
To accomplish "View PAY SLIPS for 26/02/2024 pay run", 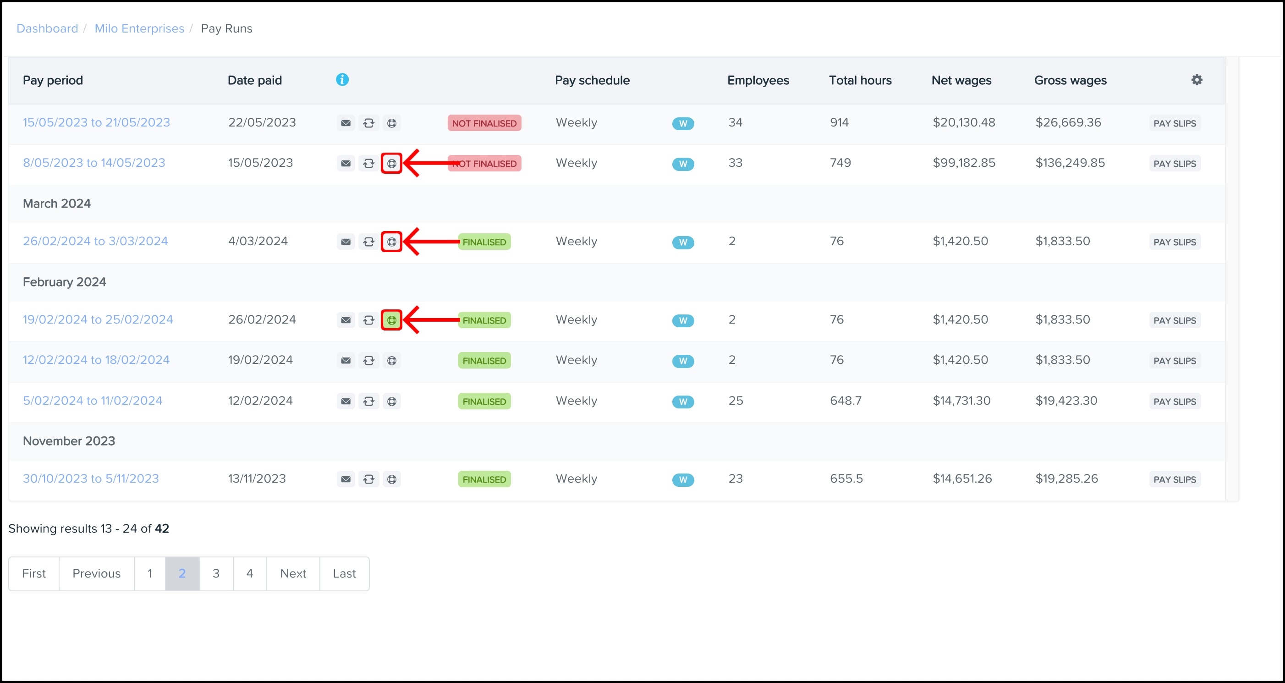I will point(1175,242).
